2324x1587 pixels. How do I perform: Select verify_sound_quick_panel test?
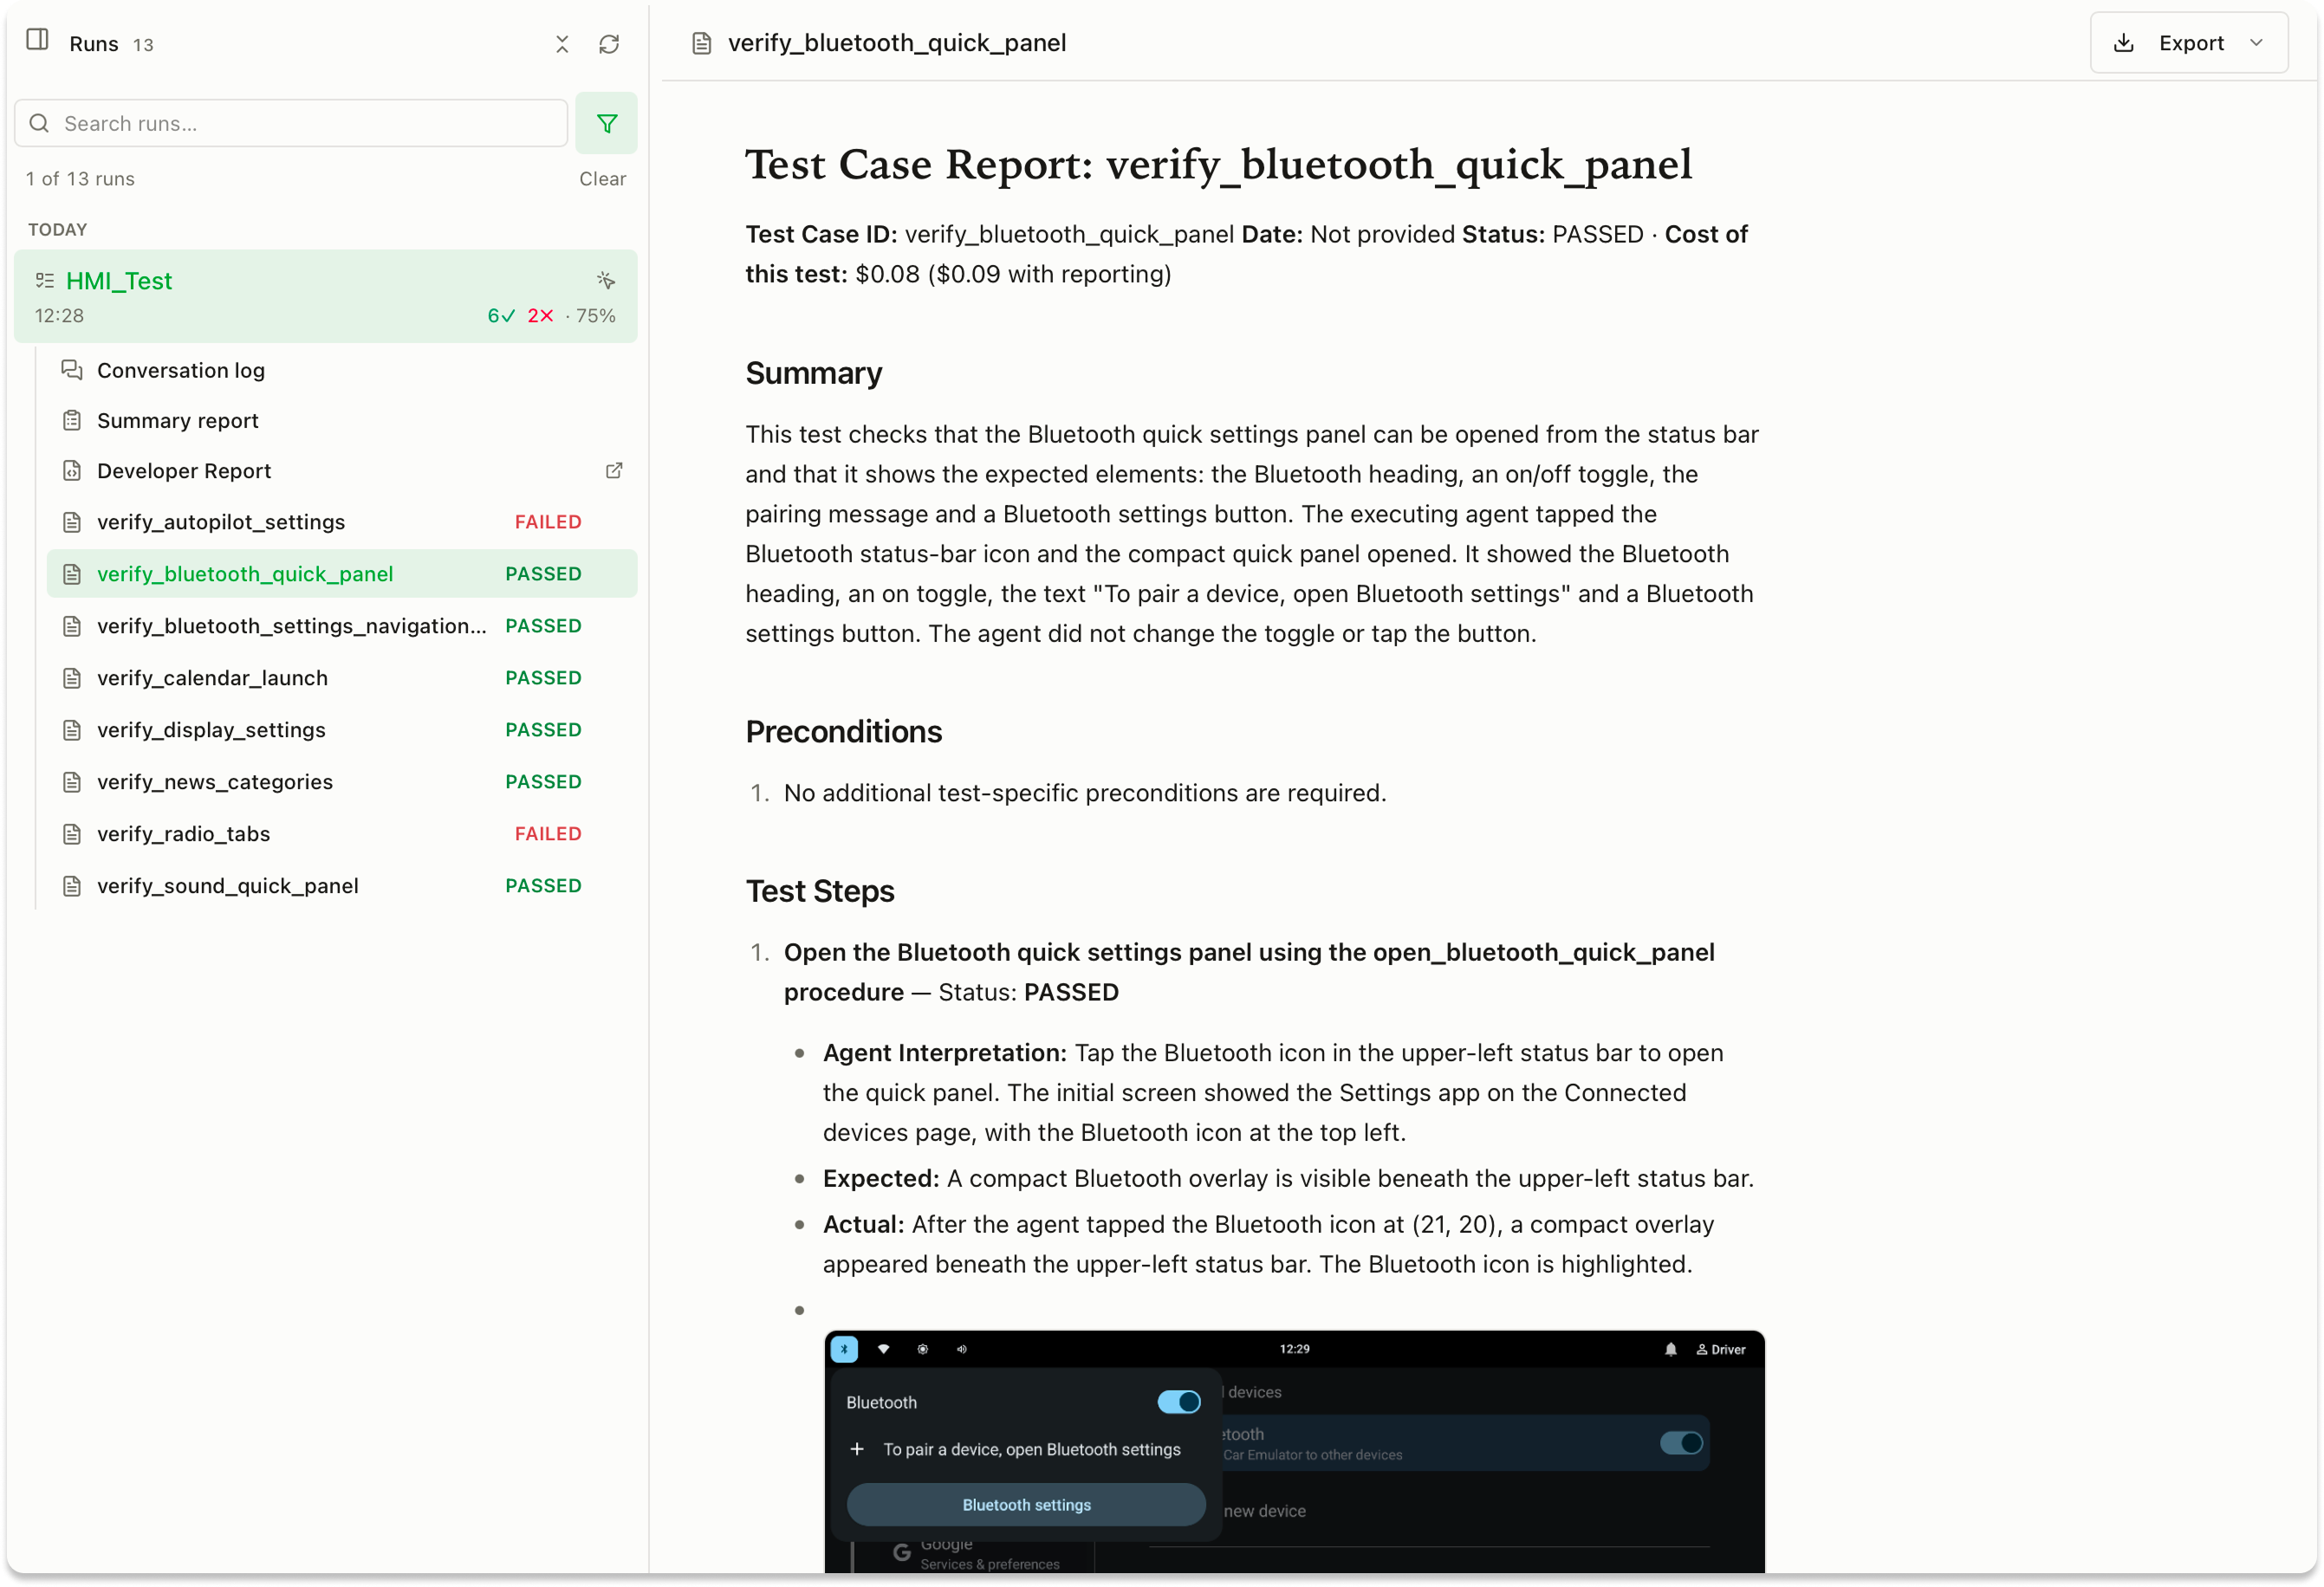pos(342,886)
